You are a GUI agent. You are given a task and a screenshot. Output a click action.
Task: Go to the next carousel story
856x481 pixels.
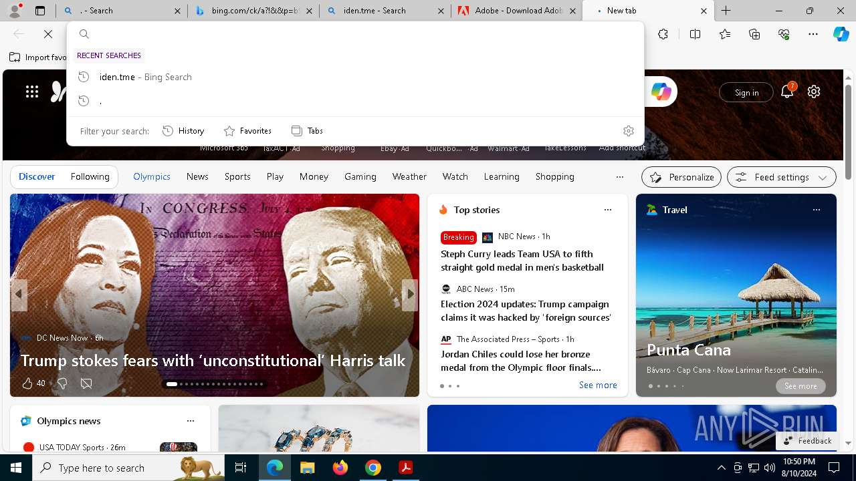(410, 294)
